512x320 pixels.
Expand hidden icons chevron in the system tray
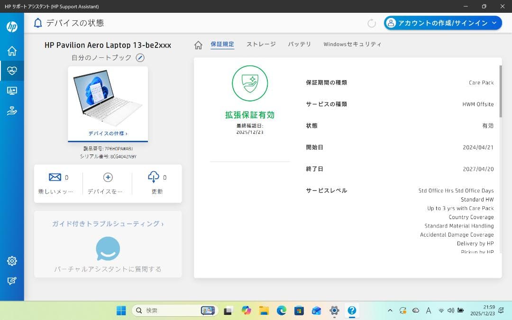(x=390, y=311)
